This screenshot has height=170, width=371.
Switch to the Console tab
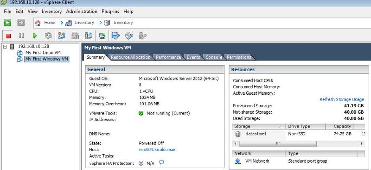214,57
